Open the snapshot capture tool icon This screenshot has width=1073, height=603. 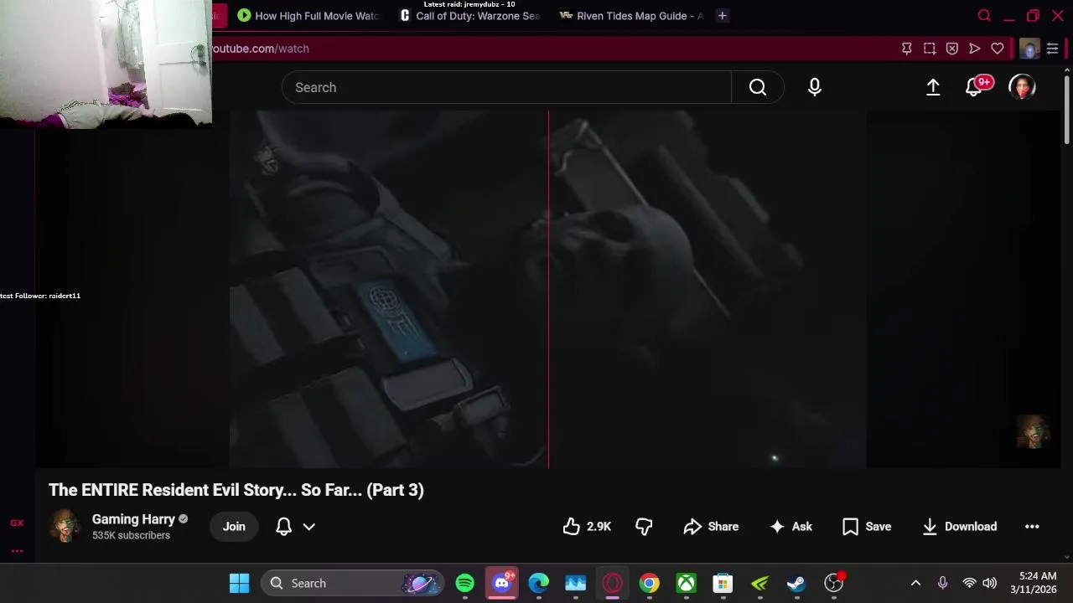pos(929,49)
